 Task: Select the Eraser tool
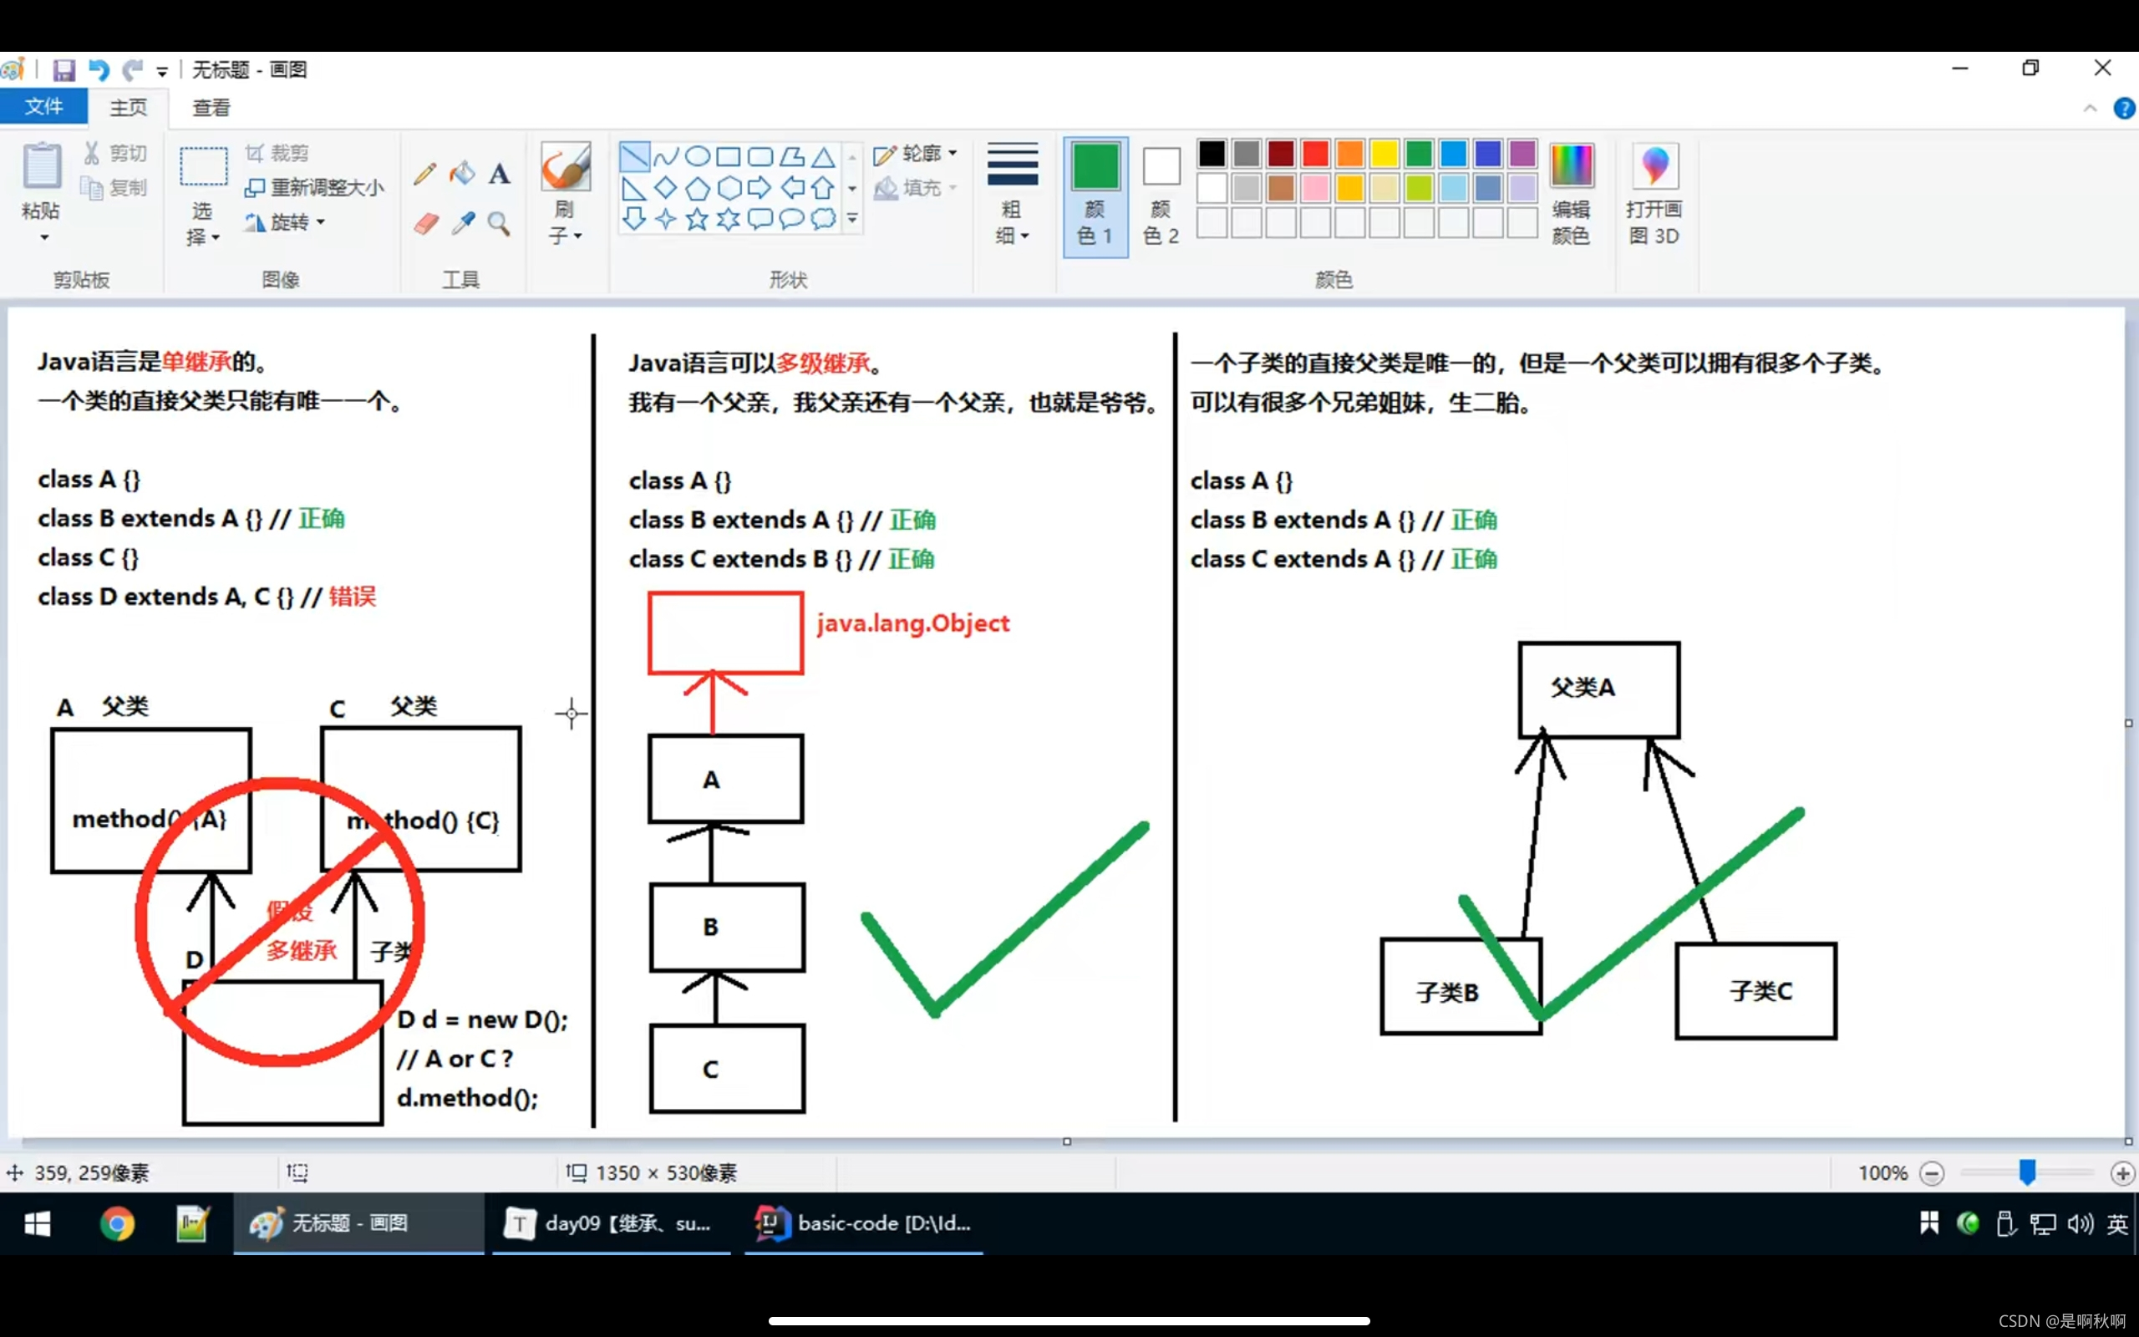[x=425, y=223]
